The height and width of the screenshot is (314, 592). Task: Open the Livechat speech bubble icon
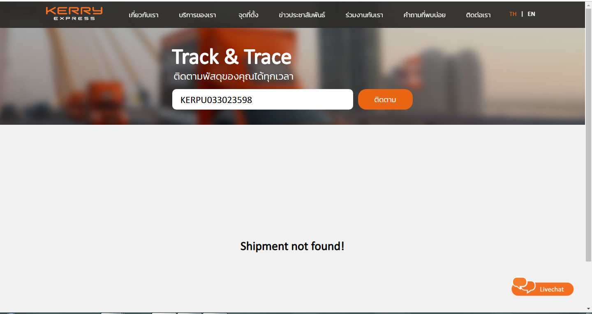(524, 285)
